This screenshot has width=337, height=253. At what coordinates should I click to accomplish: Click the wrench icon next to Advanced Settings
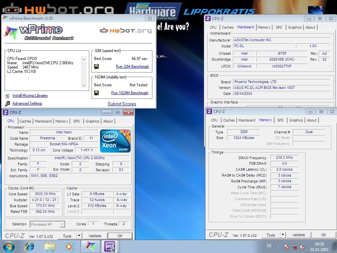pyautogui.click(x=7, y=103)
